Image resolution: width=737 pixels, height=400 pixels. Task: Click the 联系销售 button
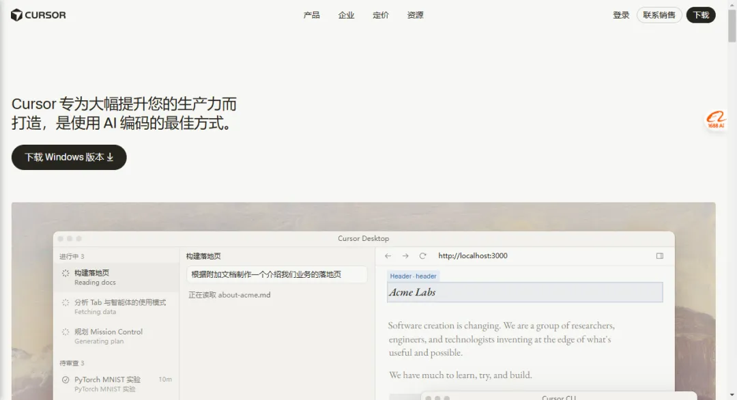(x=659, y=15)
